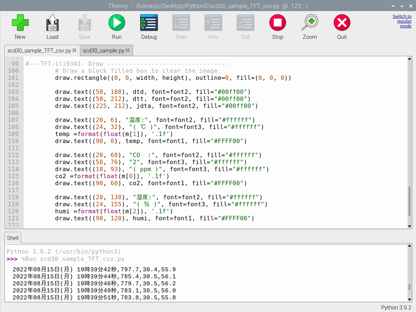Click Python 3.9.2 in the status bar

pyautogui.click(x=397, y=307)
